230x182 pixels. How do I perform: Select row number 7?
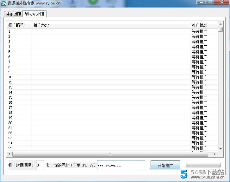112,62
